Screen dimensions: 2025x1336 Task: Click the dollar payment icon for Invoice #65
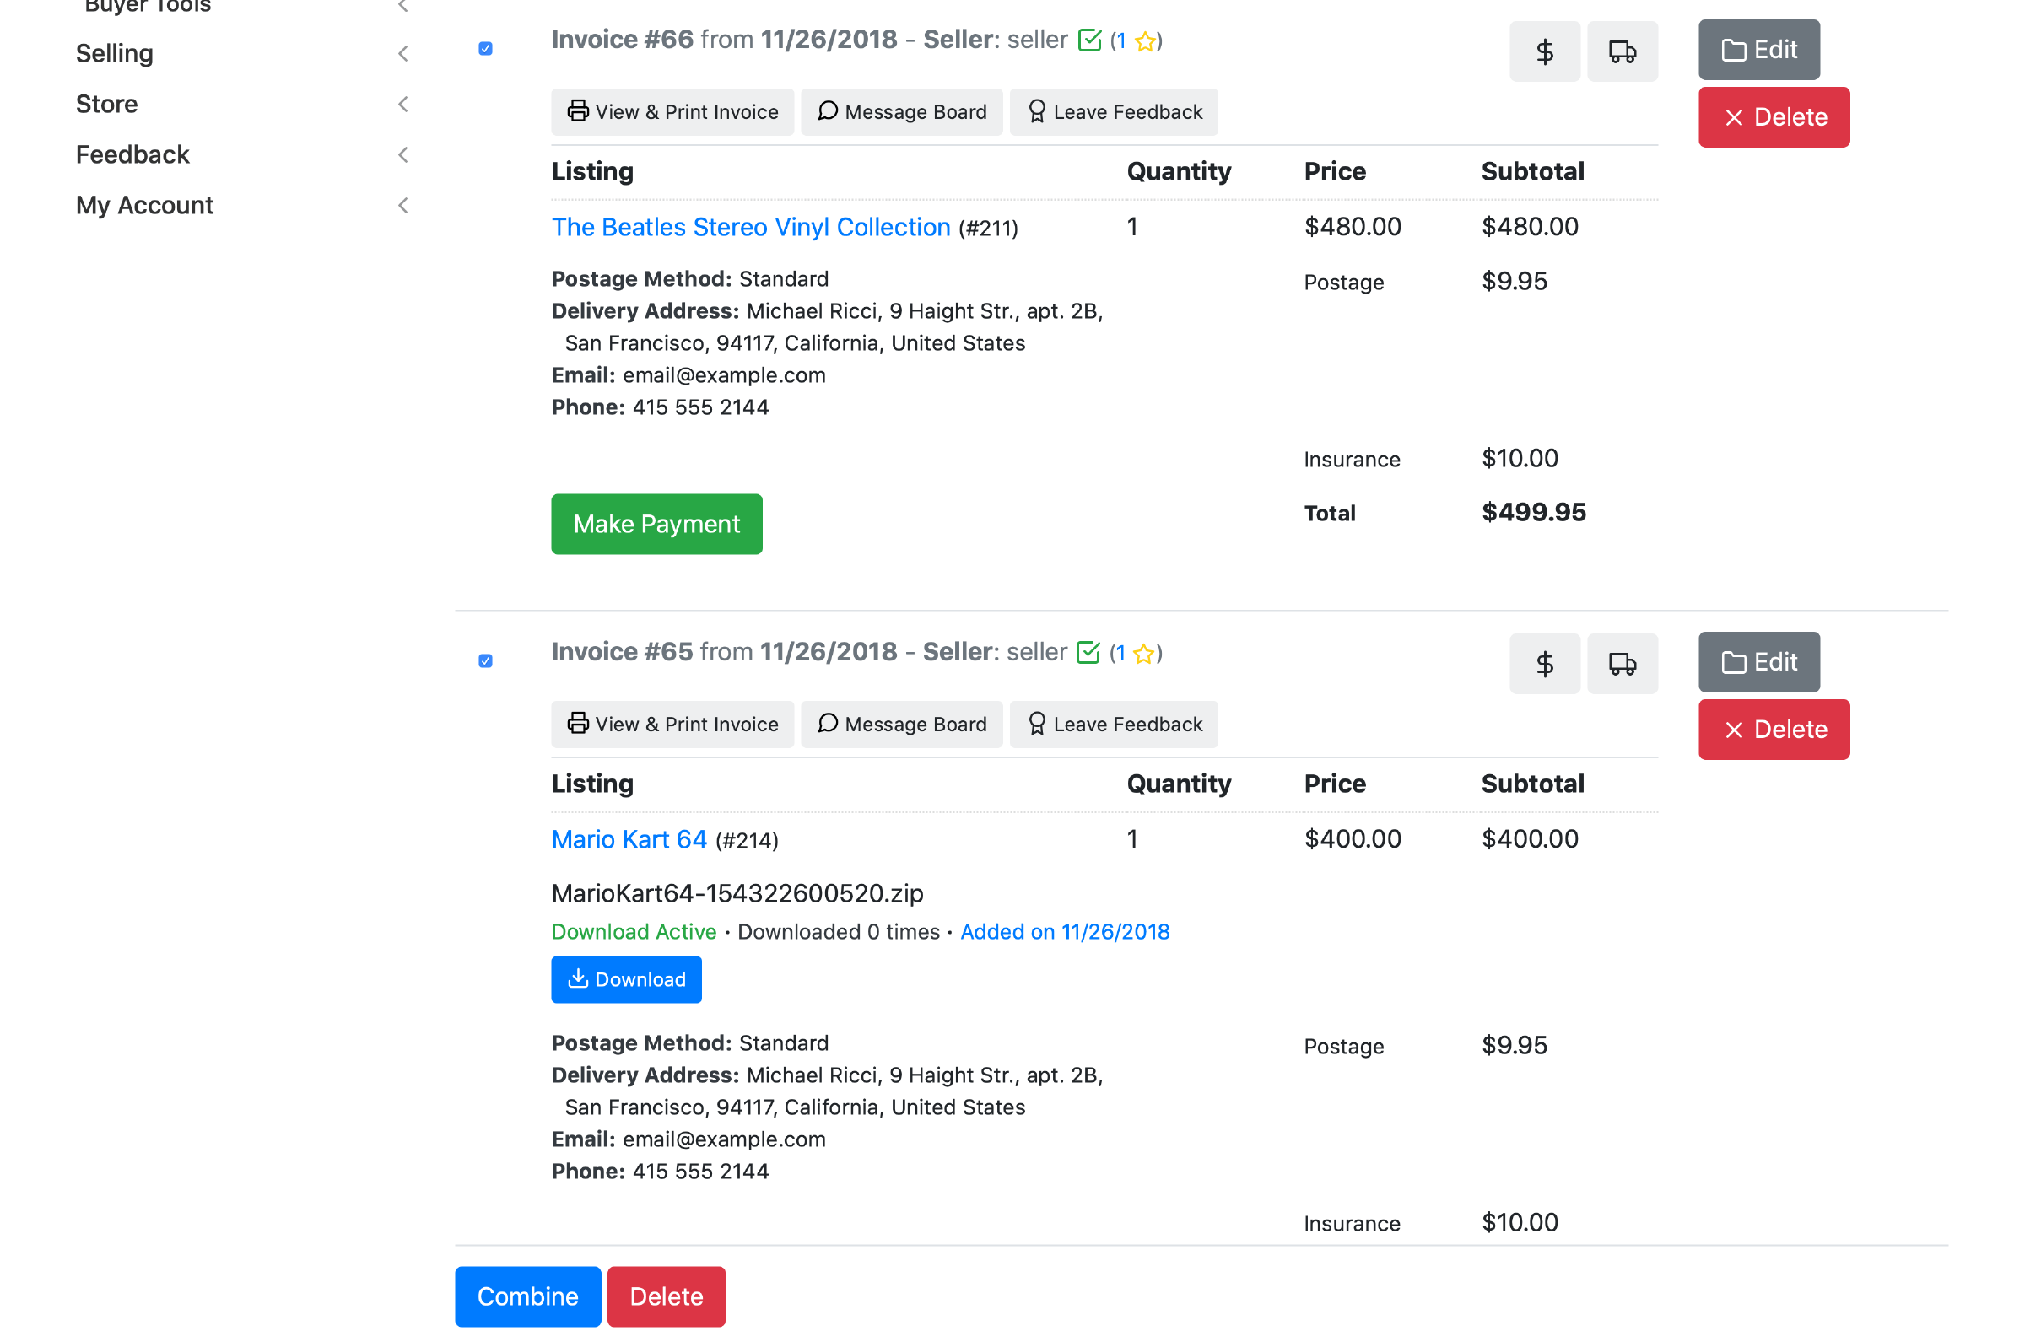(x=1543, y=664)
